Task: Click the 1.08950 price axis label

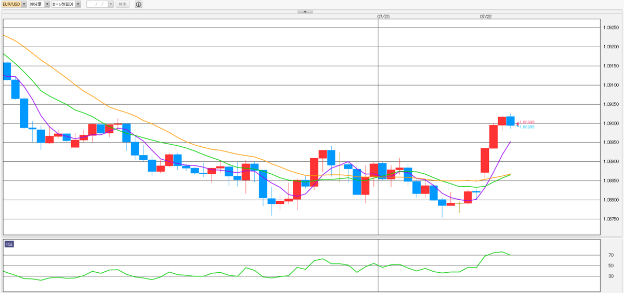Action: point(612,143)
